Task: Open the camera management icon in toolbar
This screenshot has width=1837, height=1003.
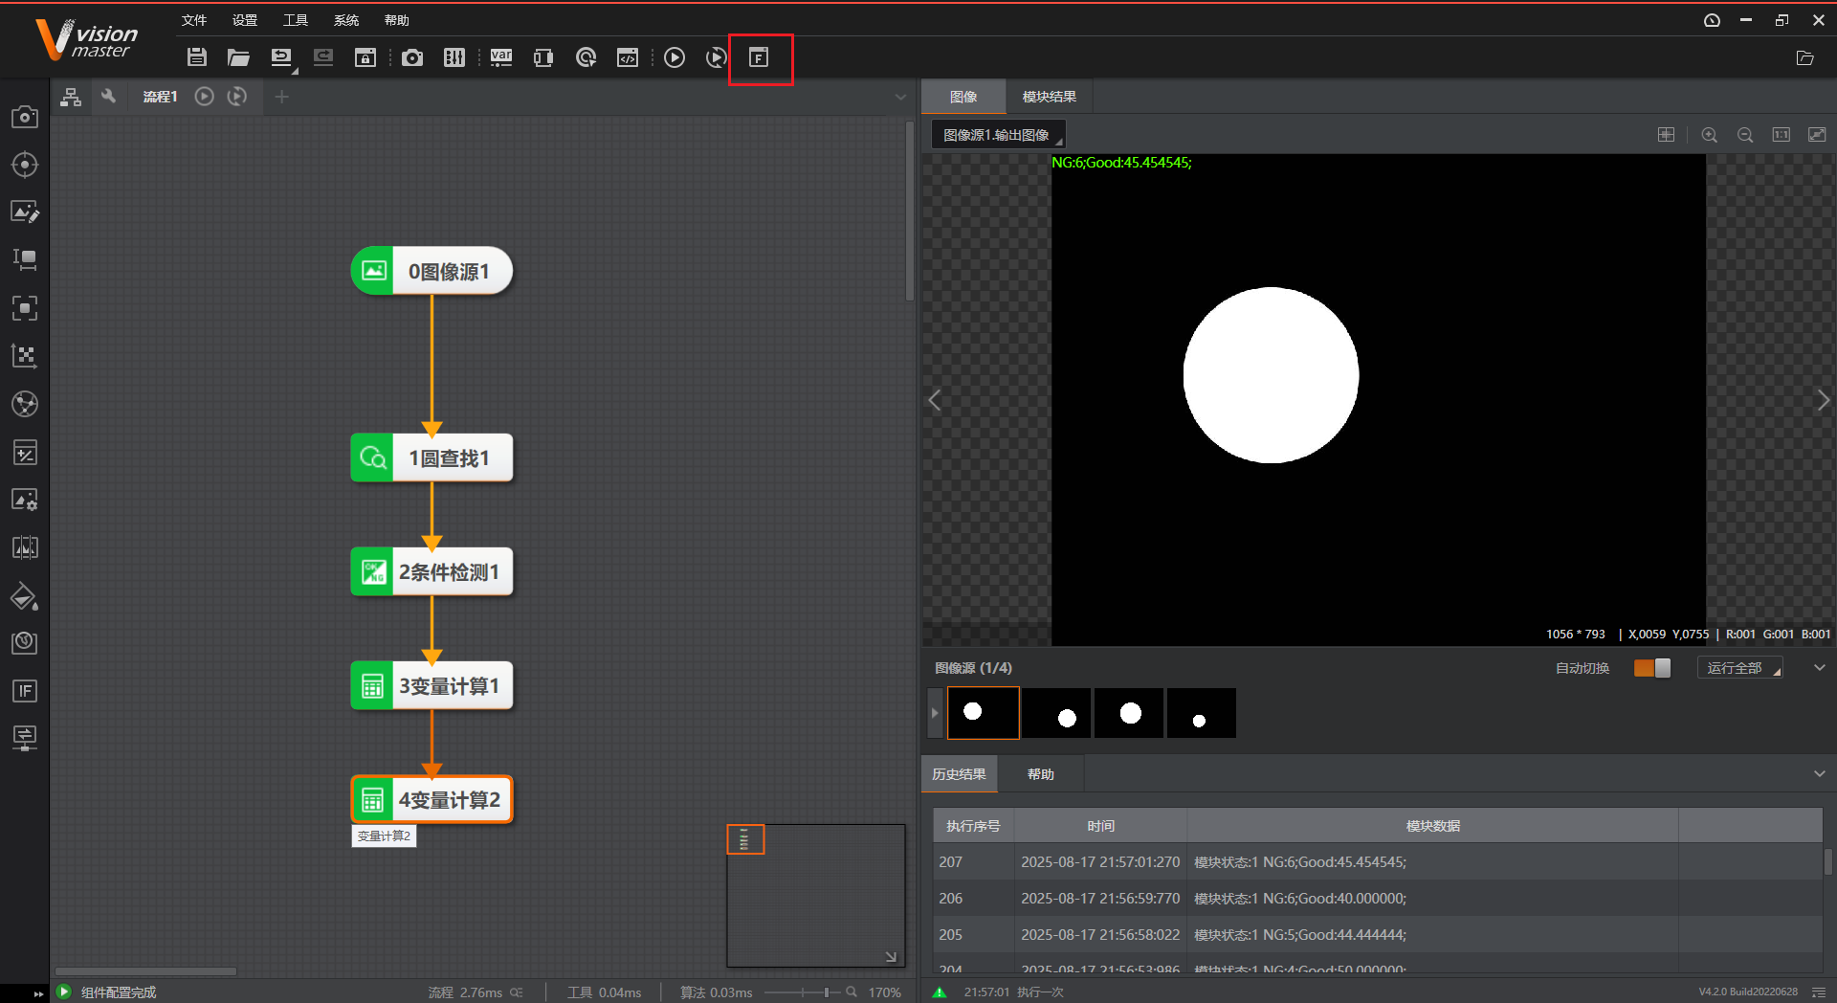Action: tap(412, 57)
